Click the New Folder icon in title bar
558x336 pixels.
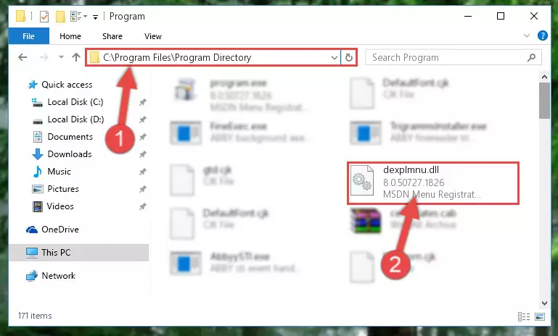point(60,17)
